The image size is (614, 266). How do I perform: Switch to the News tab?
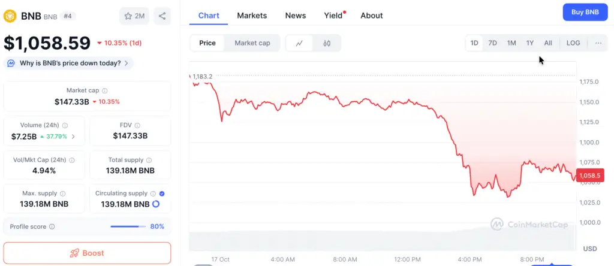tap(296, 16)
